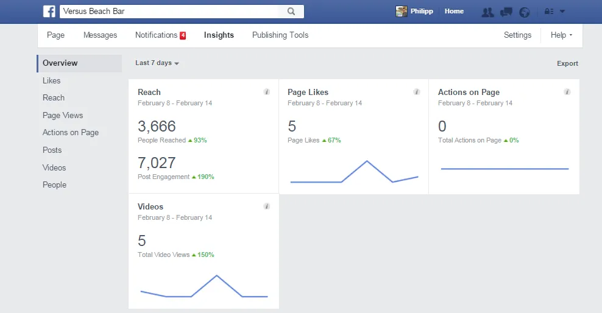Click the Actions on Page info icon
Viewport: 602px width, 313px height.
click(x=567, y=92)
